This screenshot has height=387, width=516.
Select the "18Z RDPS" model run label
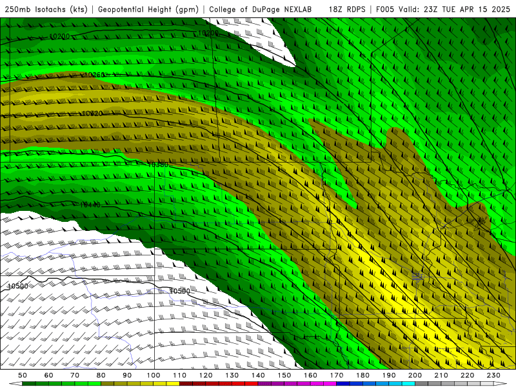(347, 9)
